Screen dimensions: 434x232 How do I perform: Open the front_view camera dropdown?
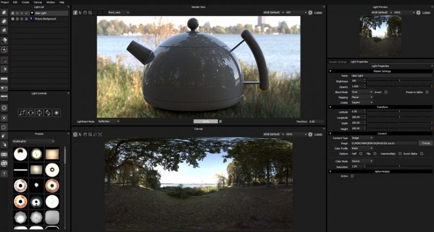click(119, 12)
